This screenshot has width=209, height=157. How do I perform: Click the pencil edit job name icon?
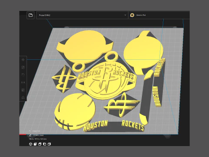tap(30, 135)
